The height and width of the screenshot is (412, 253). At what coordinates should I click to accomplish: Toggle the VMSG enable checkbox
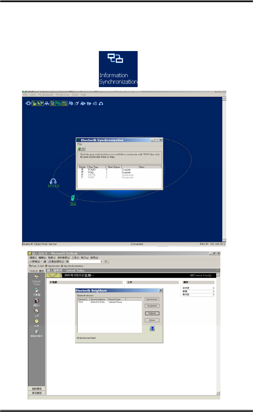(82, 177)
